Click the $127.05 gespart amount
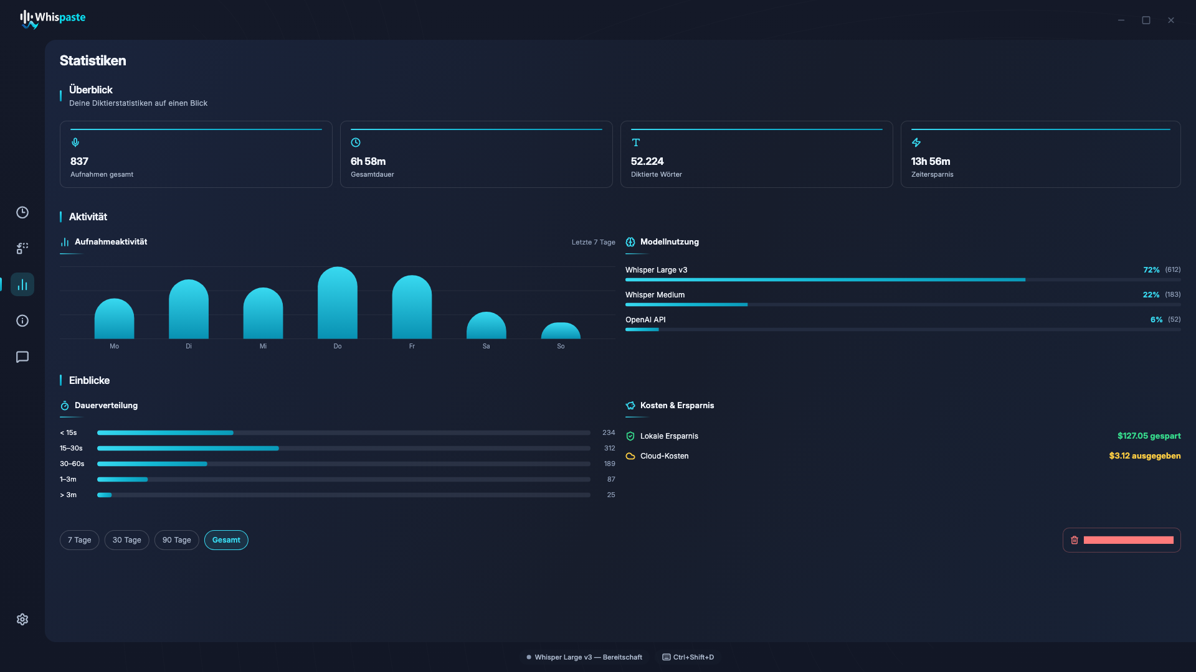The height and width of the screenshot is (672, 1196). [x=1149, y=436]
